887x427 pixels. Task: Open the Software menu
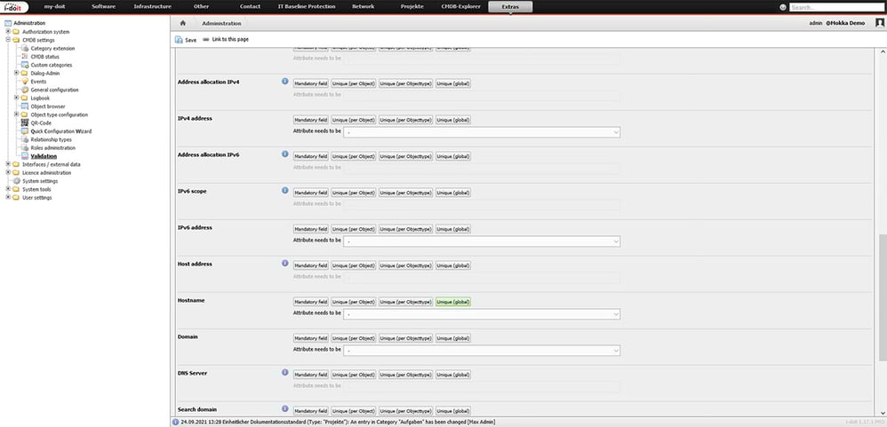[x=103, y=7]
